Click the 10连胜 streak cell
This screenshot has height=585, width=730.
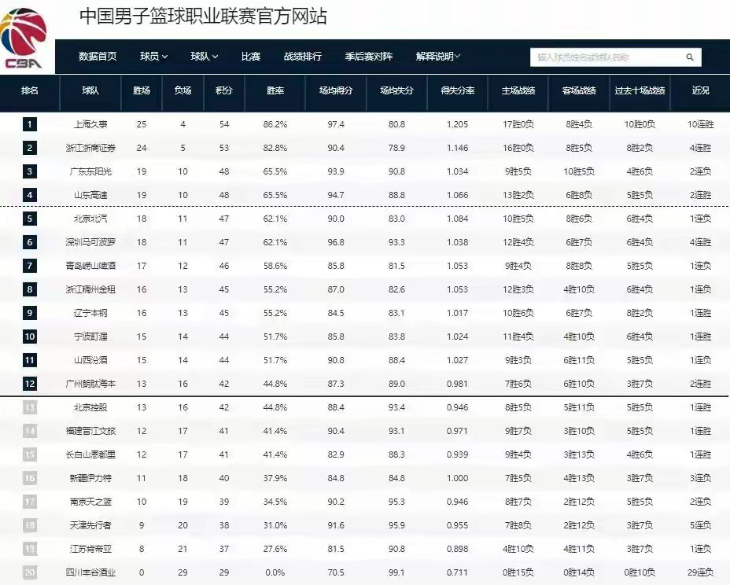[x=700, y=124]
